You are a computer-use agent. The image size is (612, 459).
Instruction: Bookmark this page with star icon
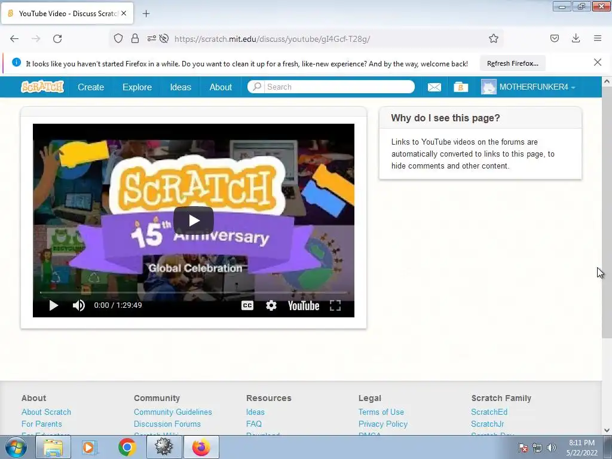coord(493,38)
